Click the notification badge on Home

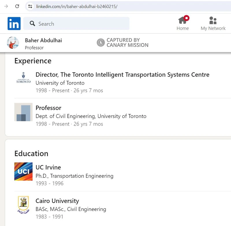[x=187, y=17]
